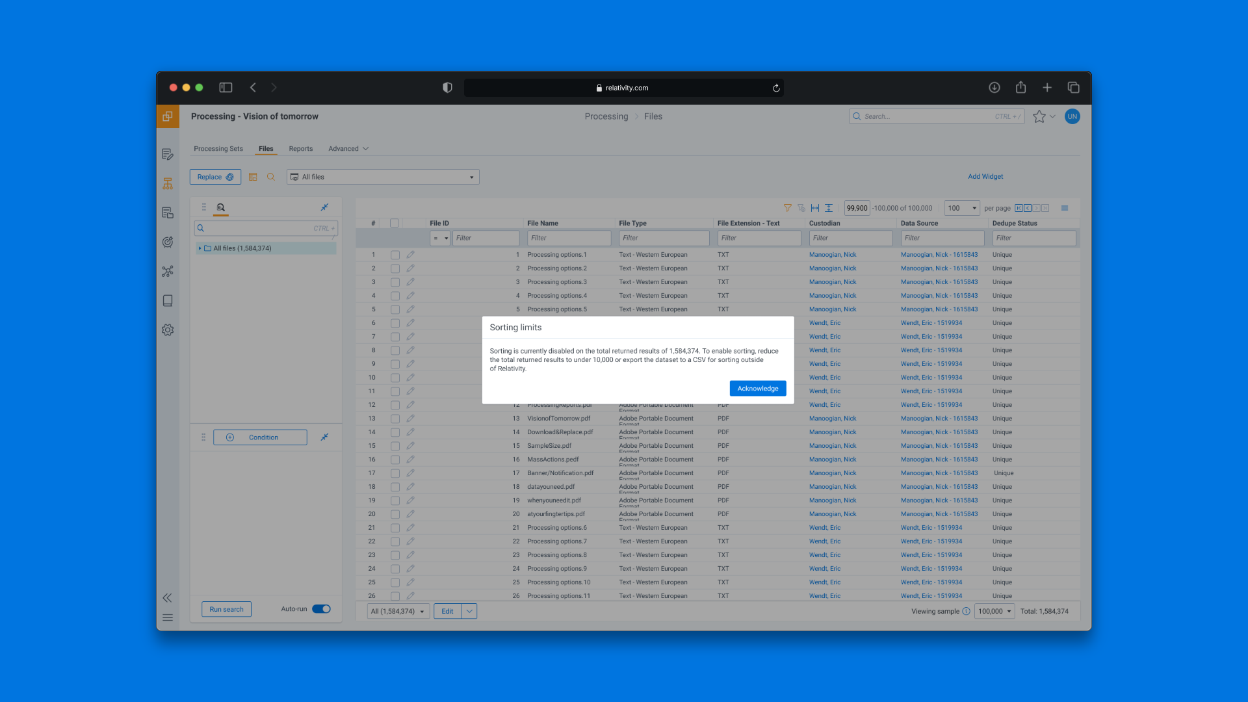Screen dimensions: 1248x702
Task: Switch to the Processing Sets tab
Action: pos(218,149)
